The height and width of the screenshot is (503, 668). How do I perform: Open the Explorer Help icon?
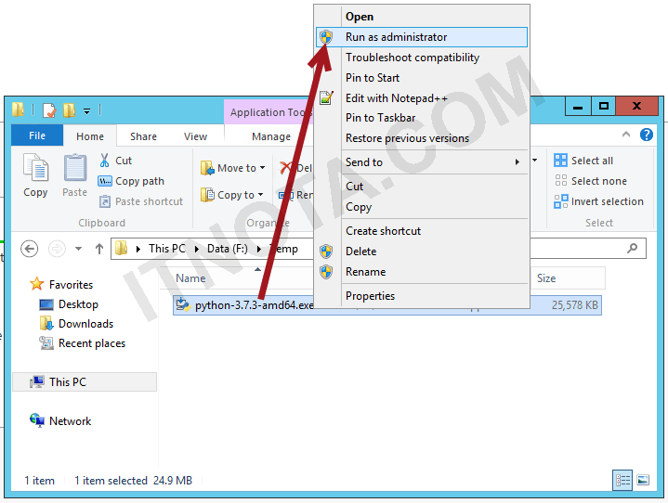pyautogui.click(x=647, y=135)
